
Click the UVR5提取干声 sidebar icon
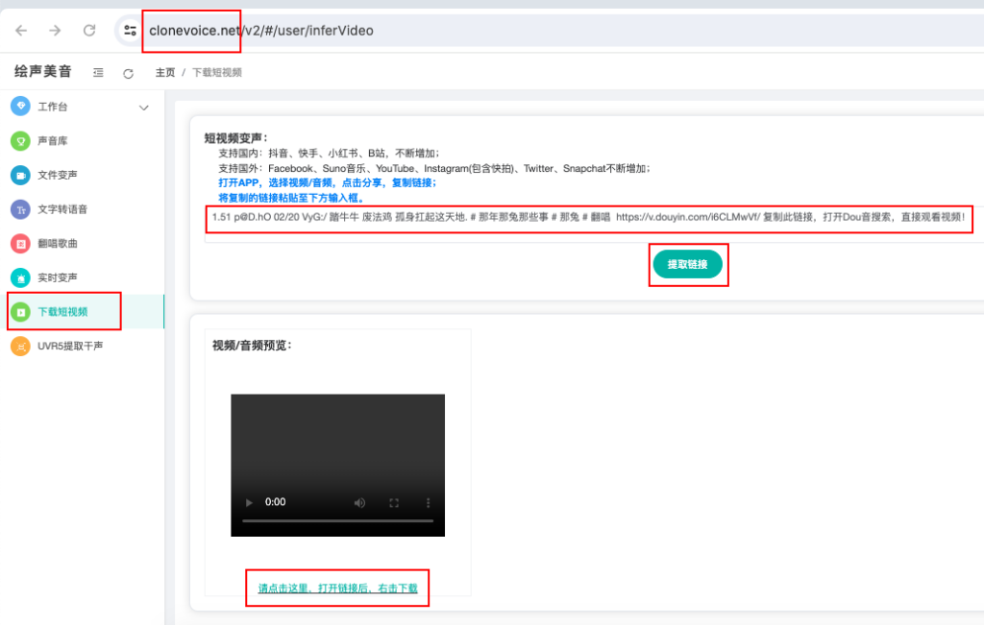click(x=19, y=346)
